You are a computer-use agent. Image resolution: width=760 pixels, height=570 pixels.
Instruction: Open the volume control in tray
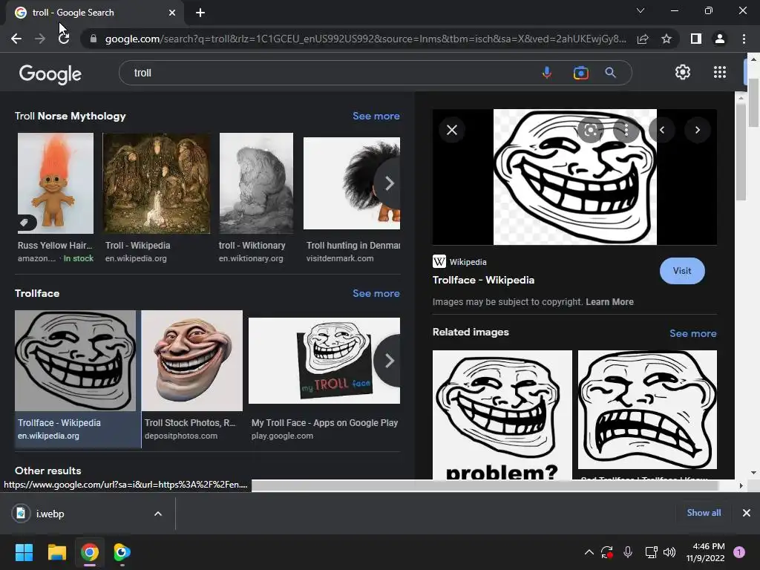pos(669,552)
